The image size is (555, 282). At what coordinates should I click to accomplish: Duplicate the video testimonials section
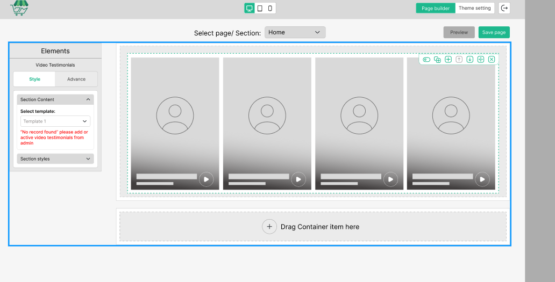(x=437, y=60)
